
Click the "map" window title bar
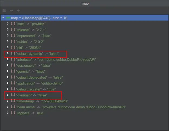(84, 3)
